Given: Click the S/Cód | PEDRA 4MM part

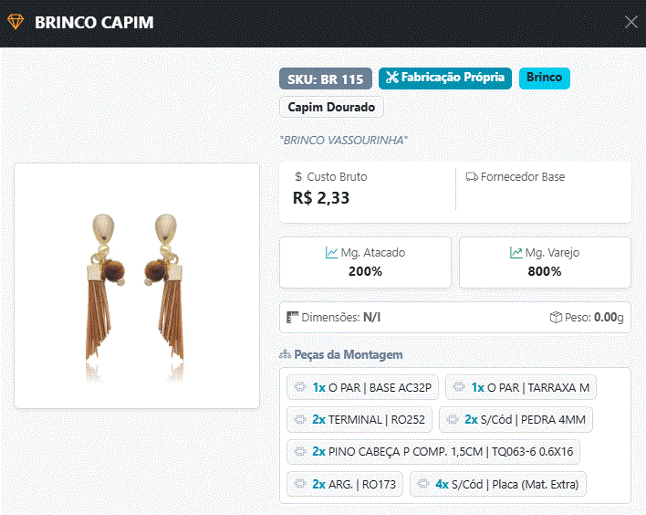Looking at the screenshot, I should coord(516,419).
